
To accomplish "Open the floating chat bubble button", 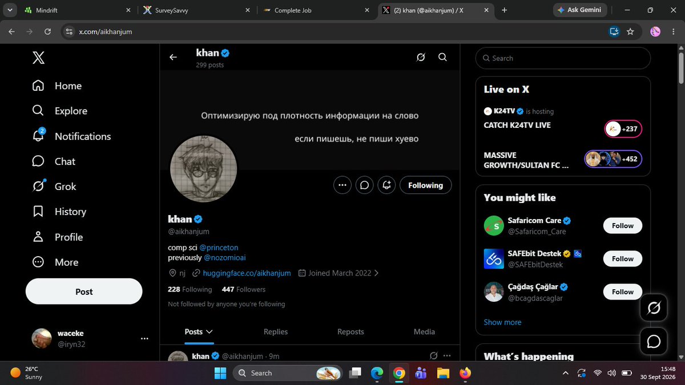I will tap(654, 341).
